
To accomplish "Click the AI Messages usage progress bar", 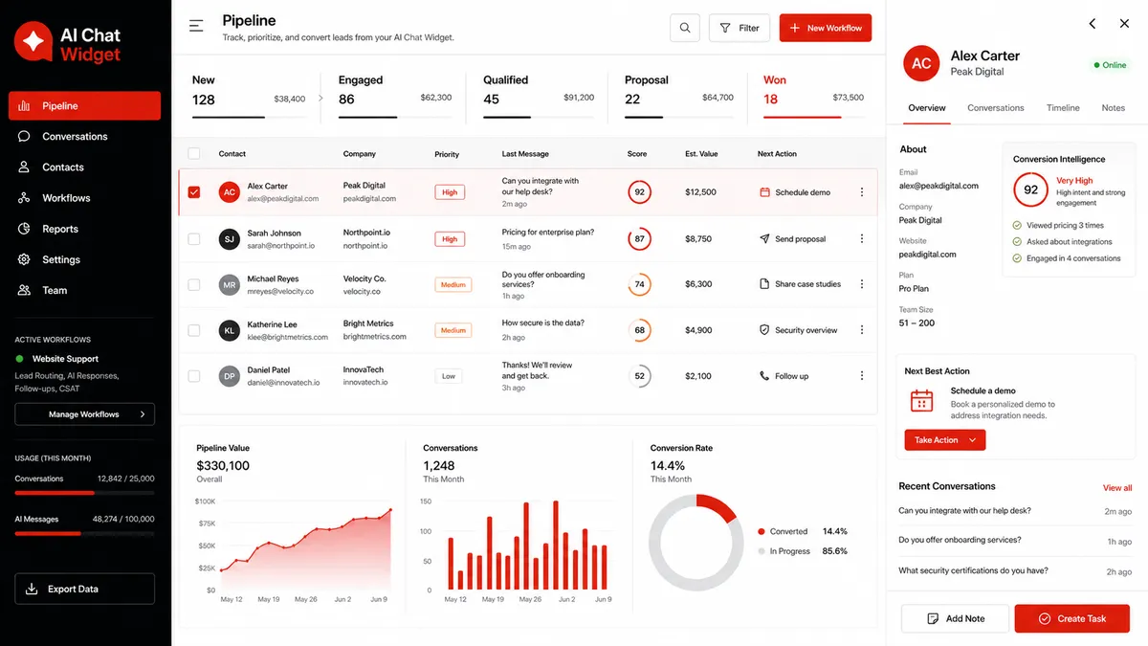I will coord(84,533).
